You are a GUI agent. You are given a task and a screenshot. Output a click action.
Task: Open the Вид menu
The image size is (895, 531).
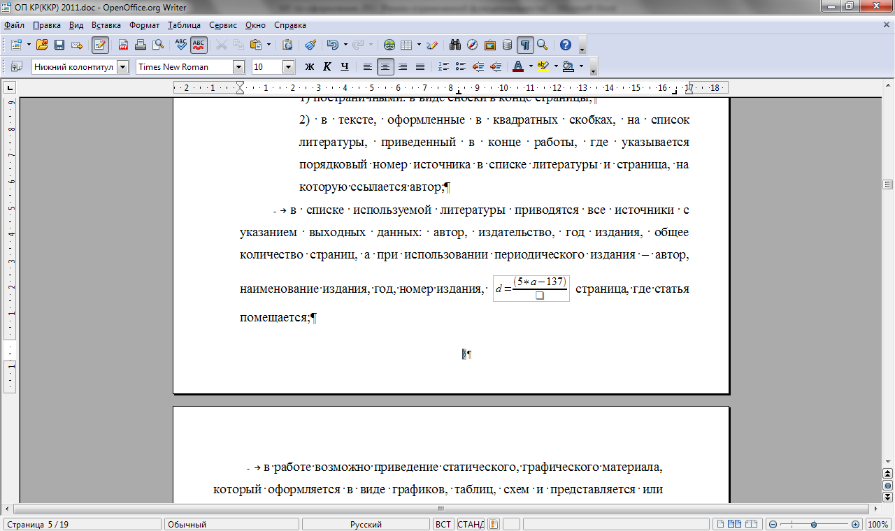point(77,25)
